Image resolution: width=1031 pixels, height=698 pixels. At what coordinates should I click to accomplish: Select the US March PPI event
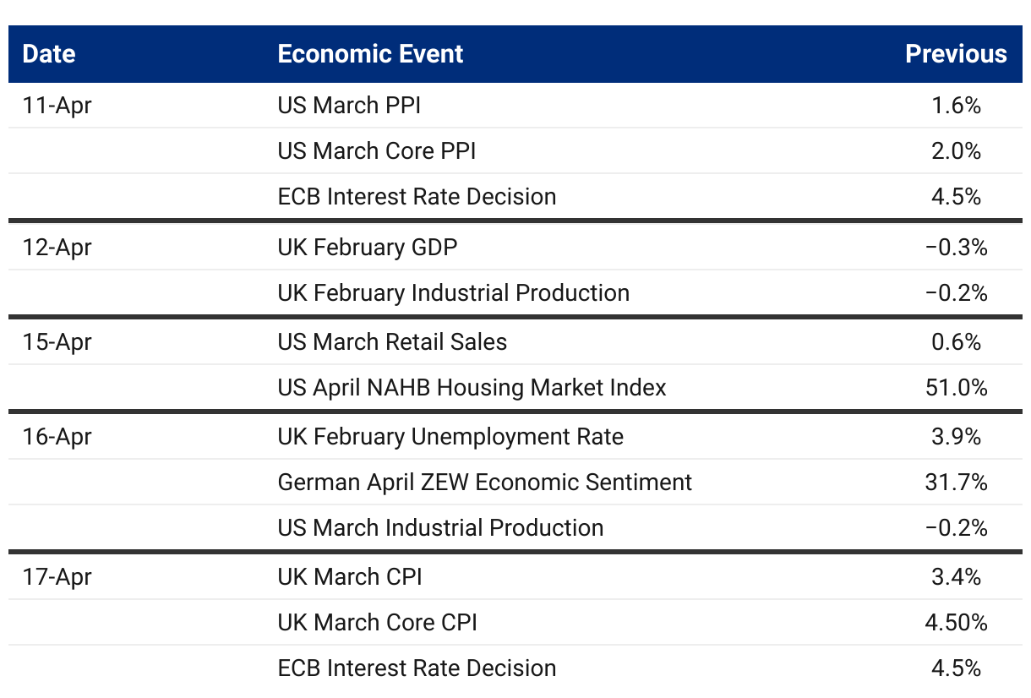pyautogui.click(x=349, y=106)
